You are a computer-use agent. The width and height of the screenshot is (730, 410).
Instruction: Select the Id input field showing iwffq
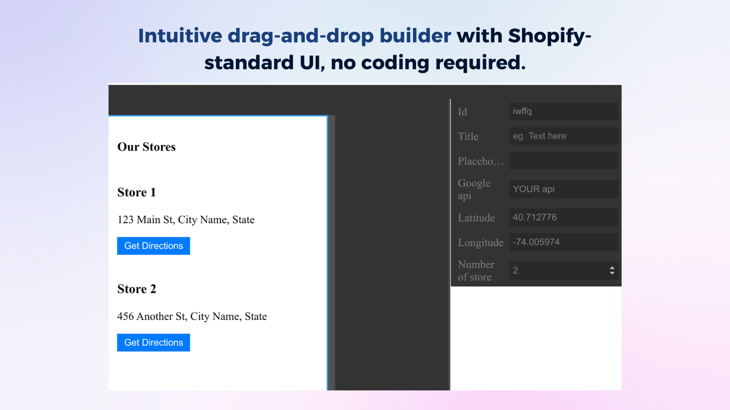[x=563, y=111]
